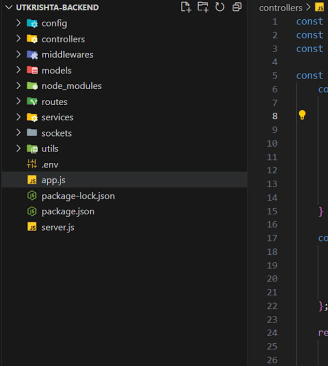Viewport: 328px width, 366px height.
Task: Click the New File icon in explorer header
Action: pyautogui.click(x=186, y=7)
